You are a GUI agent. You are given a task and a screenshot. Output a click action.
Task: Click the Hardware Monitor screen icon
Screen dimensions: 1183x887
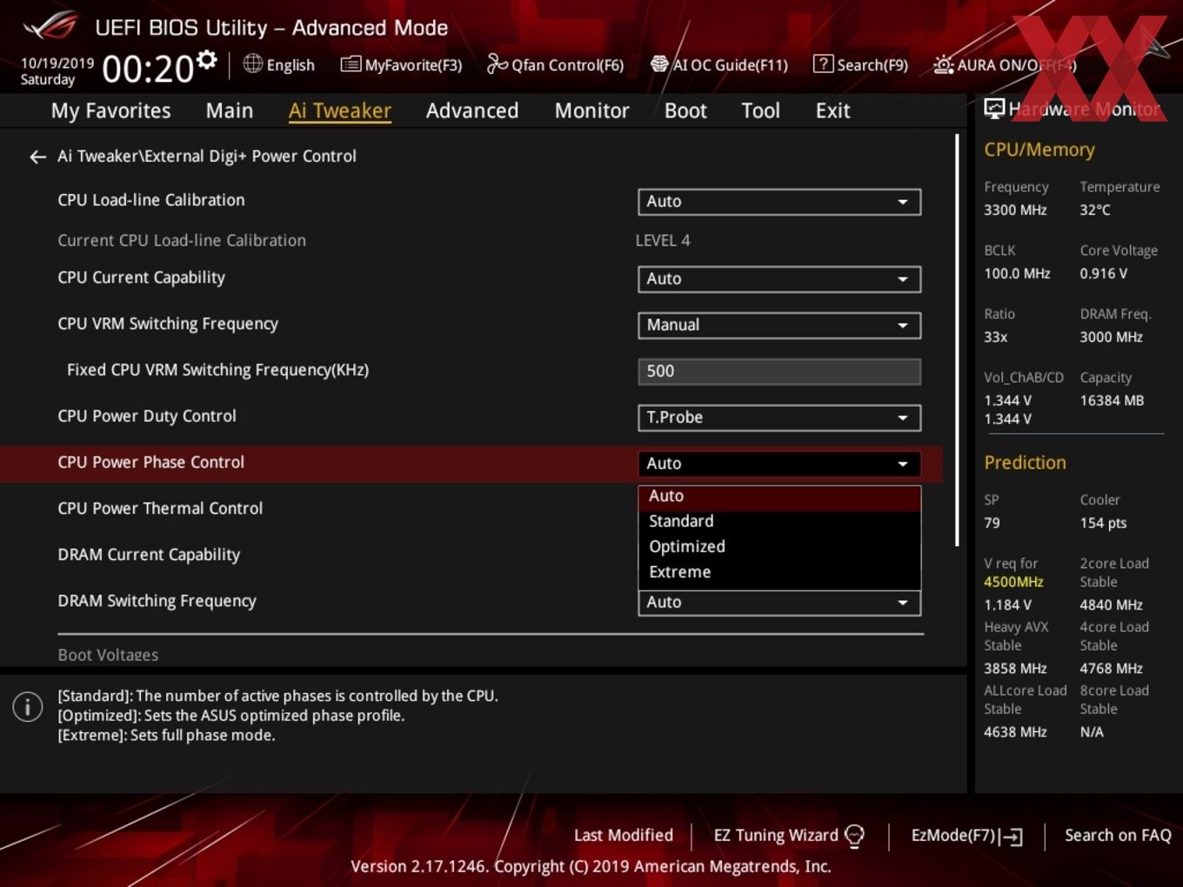tap(994, 109)
